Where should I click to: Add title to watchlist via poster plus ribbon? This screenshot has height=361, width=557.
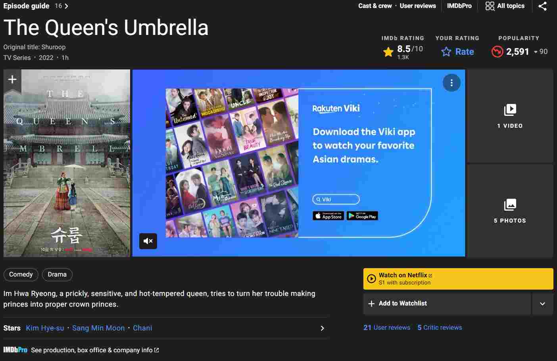coord(12,79)
